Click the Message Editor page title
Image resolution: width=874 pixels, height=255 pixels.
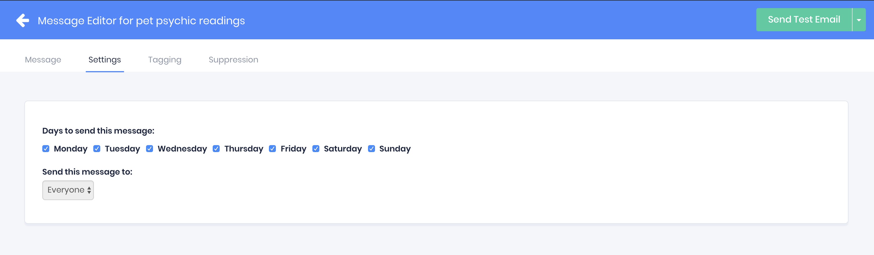point(141,21)
